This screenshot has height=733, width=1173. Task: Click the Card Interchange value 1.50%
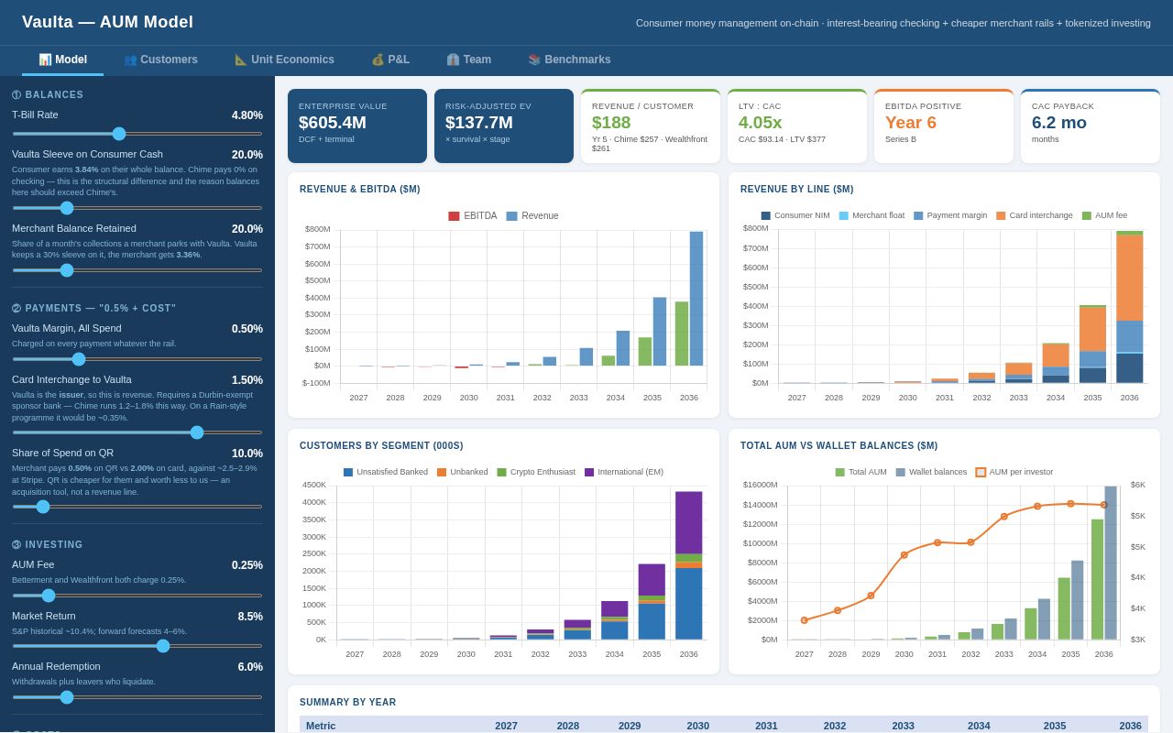coord(247,380)
